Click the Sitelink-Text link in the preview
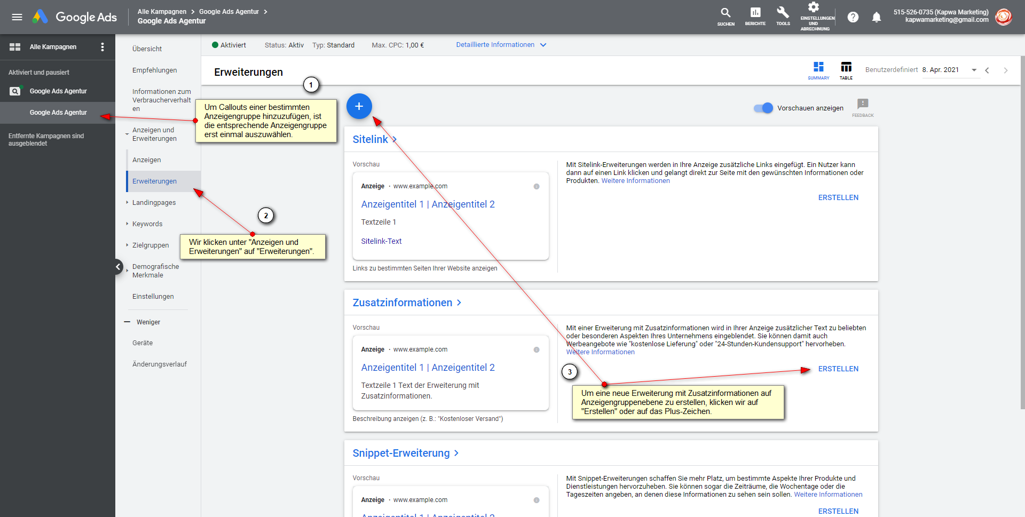Viewport: 1025px width, 517px height. tap(381, 241)
